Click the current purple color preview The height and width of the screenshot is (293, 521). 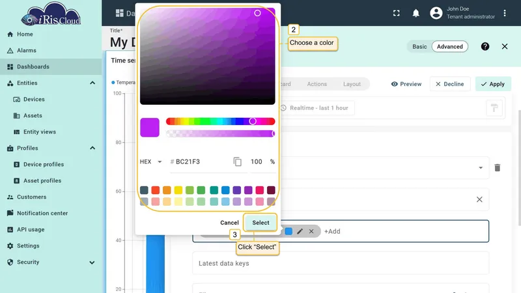pyautogui.click(x=150, y=127)
